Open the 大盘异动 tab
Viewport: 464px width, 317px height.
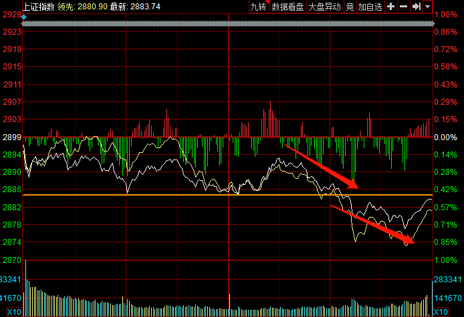tap(325, 7)
